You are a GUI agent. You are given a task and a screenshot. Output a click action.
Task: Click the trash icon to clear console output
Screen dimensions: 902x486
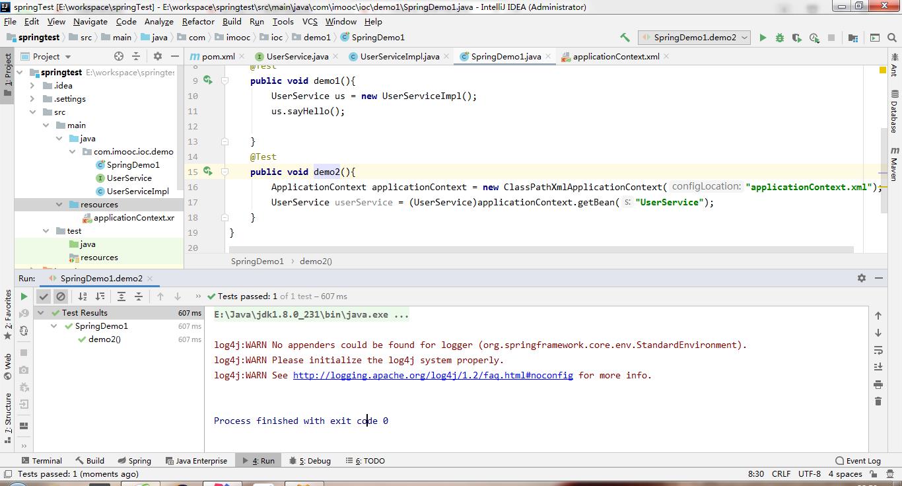coord(878,401)
